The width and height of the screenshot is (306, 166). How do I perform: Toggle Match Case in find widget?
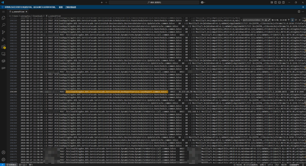tap(262, 20)
